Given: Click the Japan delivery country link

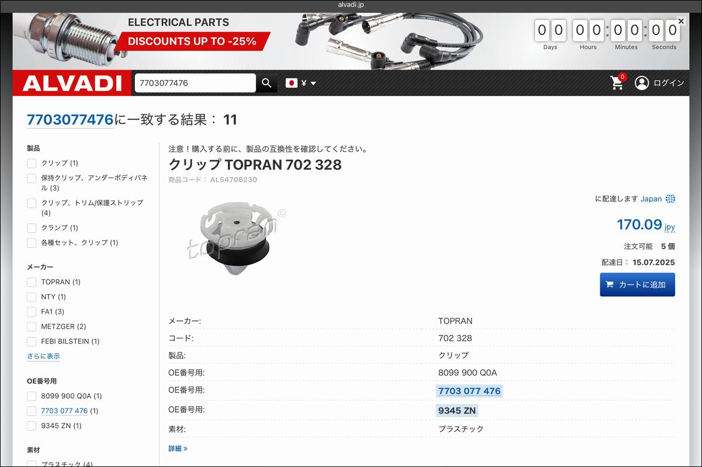Looking at the screenshot, I should (x=651, y=199).
